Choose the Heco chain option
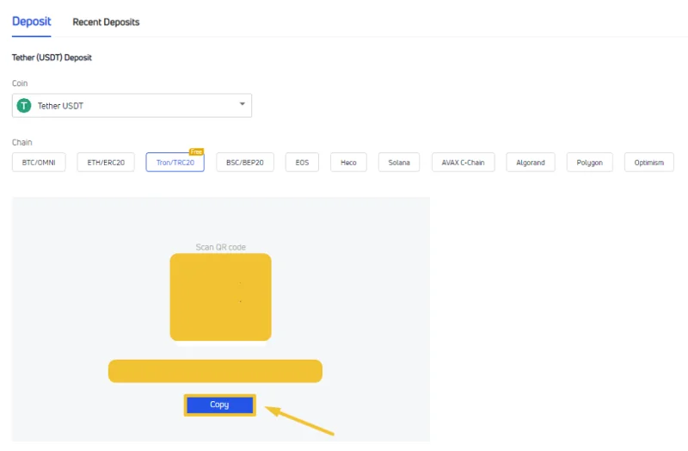Screen dimensions: 688x451 point(348,163)
